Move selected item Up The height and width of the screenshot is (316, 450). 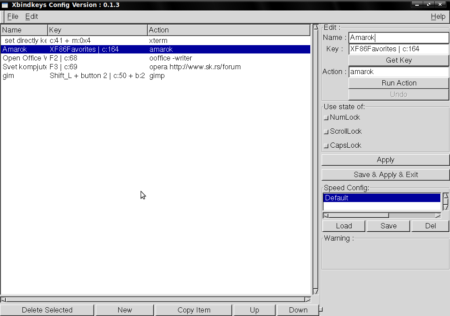(254, 310)
